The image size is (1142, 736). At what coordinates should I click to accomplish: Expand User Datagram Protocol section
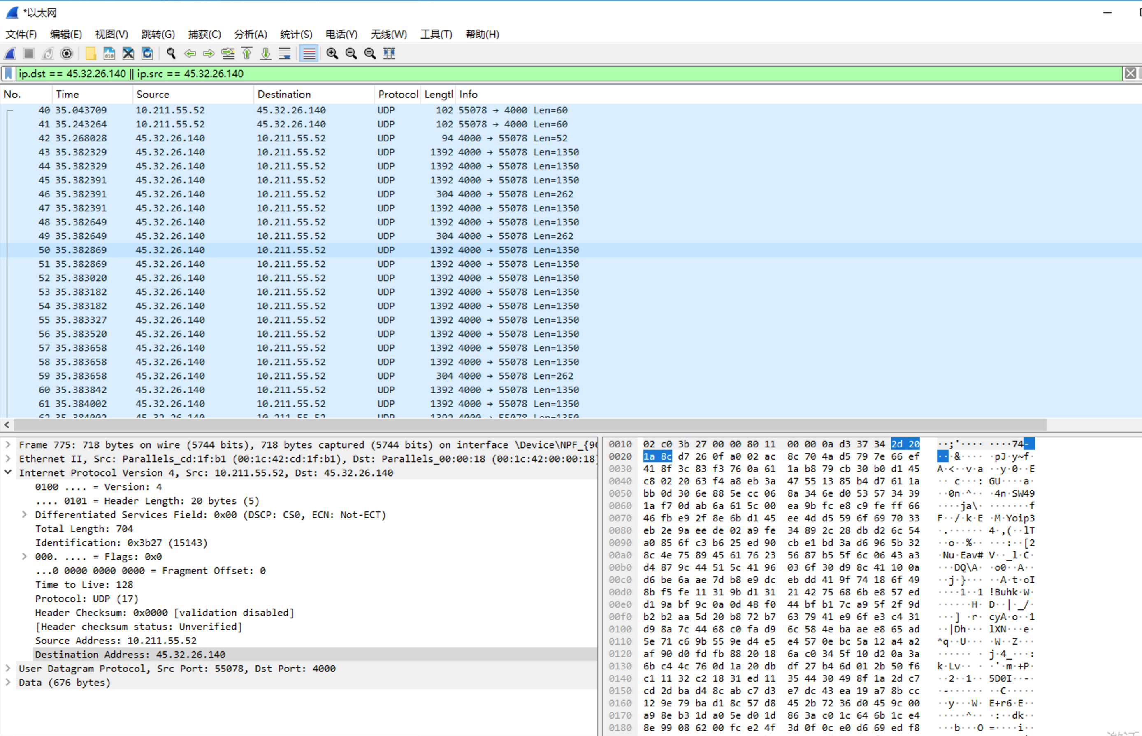tap(8, 668)
